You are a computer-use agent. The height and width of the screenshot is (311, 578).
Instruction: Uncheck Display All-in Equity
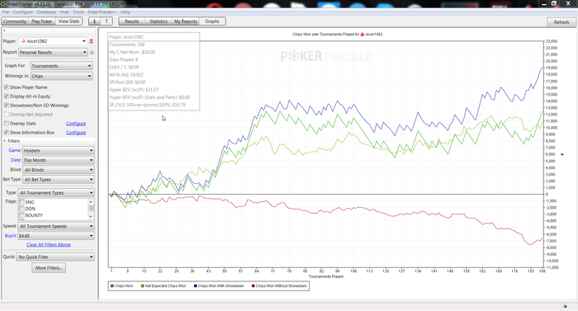point(7,97)
